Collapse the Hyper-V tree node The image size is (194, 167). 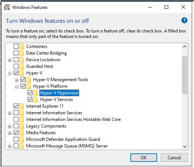[x=10, y=74]
